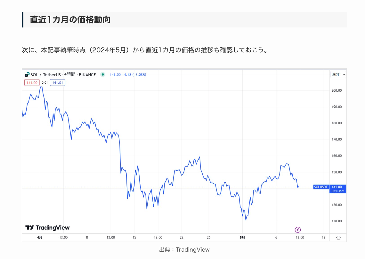Click the TradingView logo on chart

47,228
